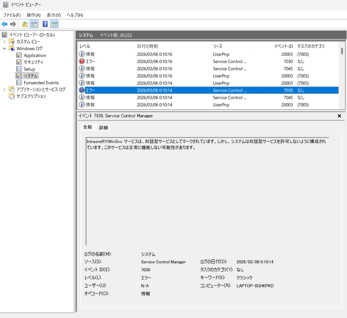Select Forwarded Events in the tree

[41, 83]
